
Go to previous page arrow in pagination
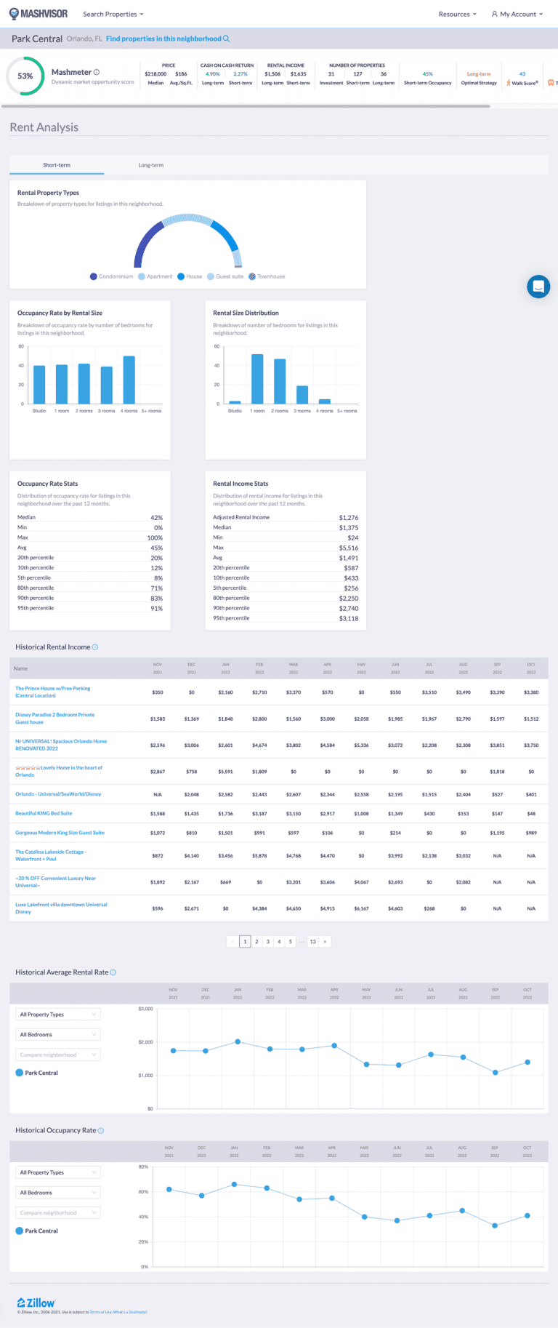[233, 942]
